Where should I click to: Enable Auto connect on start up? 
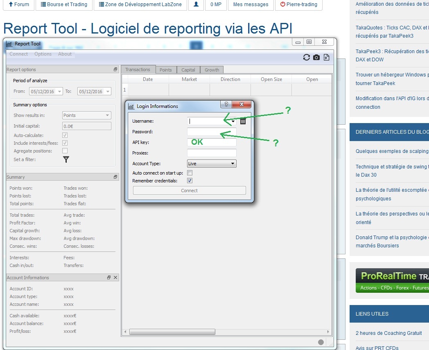click(x=190, y=173)
